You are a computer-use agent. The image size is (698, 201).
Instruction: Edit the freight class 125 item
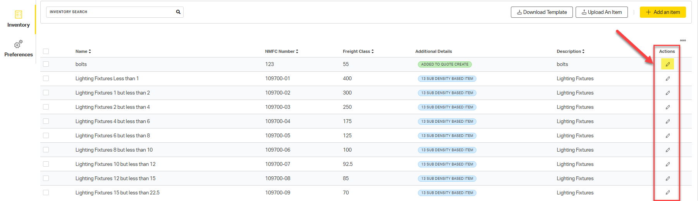(x=667, y=136)
